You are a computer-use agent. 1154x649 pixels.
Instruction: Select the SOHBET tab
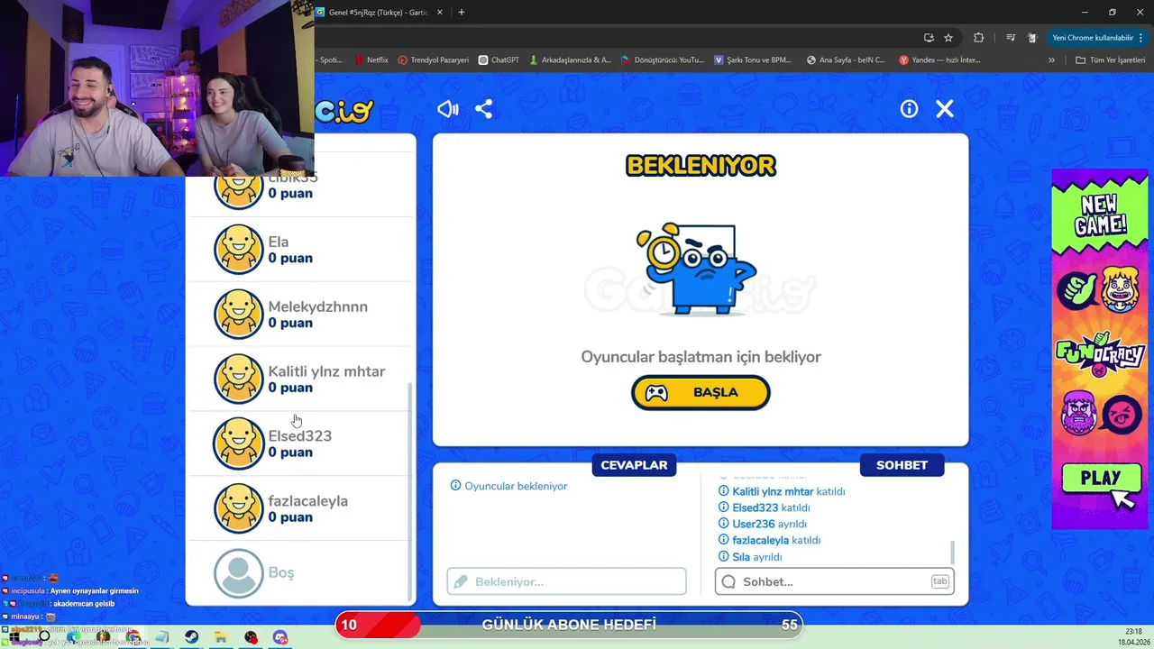coord(902,465)
